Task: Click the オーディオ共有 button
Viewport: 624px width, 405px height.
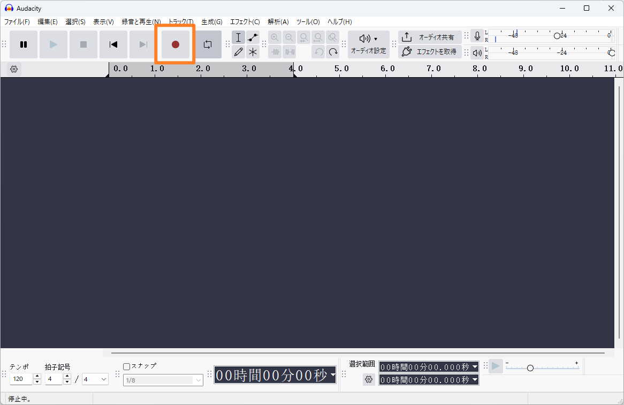Action: tap(429, 37)
